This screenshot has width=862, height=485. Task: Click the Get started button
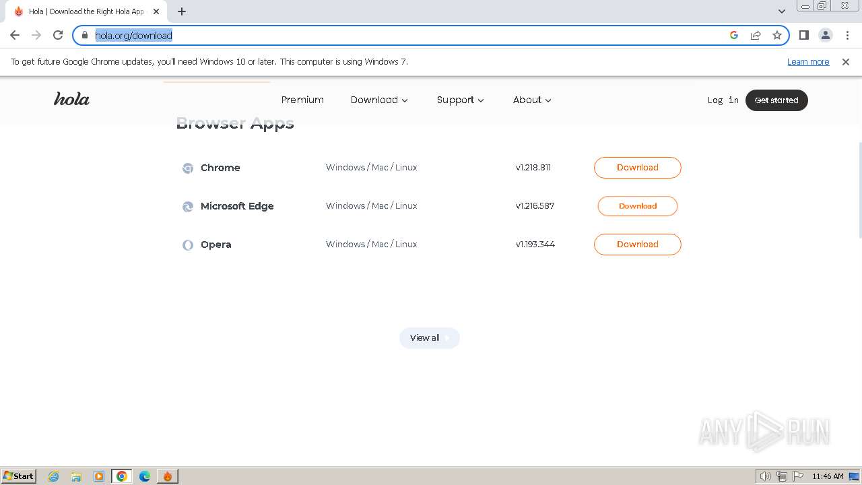point(776,100)
